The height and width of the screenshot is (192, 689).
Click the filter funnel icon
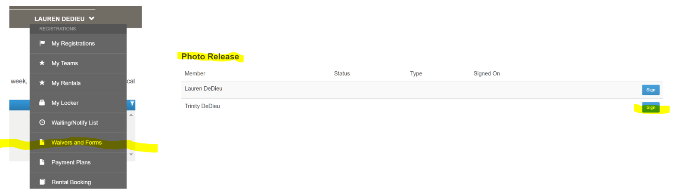(x=132, y=104)
